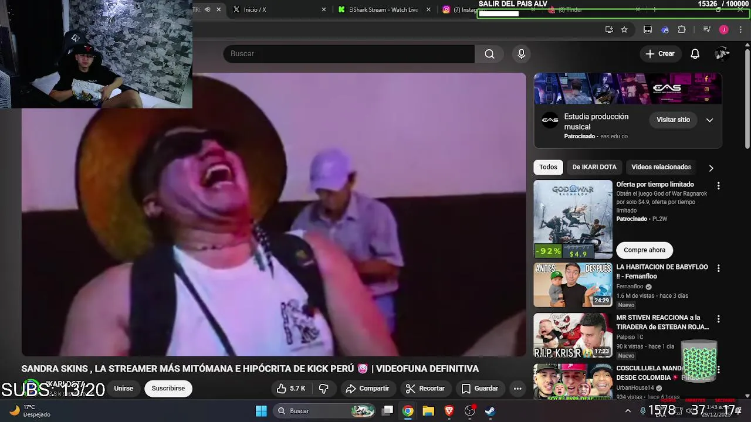
Task: Click Suscribirse button
Action: [168, 388]
